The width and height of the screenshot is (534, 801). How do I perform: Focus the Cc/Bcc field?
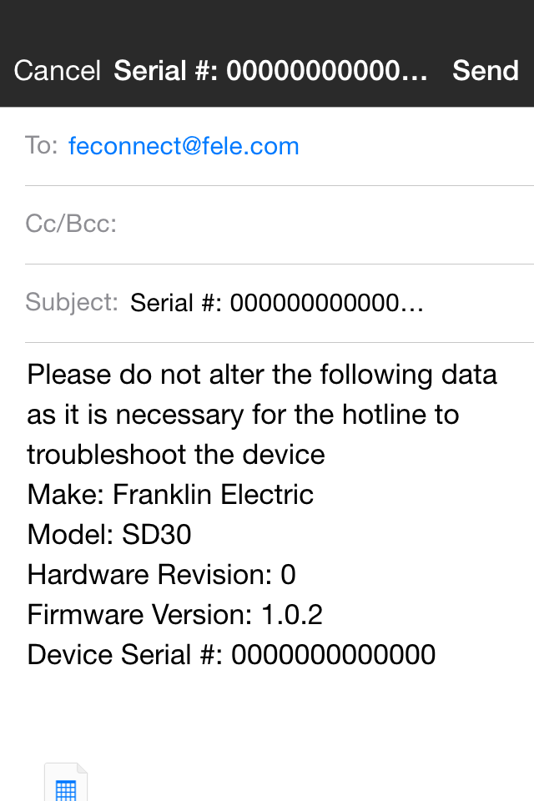click(x=317, y=224)
